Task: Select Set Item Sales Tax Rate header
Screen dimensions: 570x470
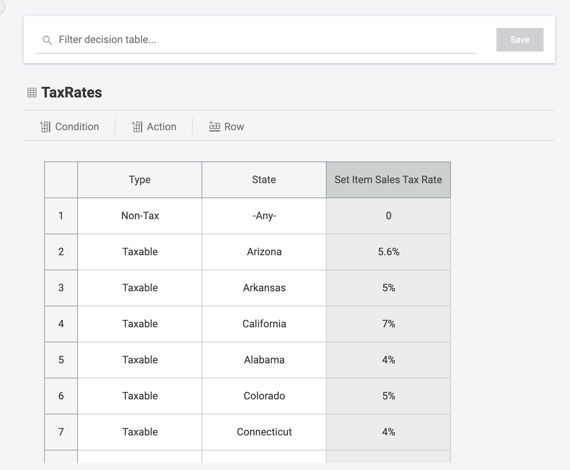Action: pos(388,180)
